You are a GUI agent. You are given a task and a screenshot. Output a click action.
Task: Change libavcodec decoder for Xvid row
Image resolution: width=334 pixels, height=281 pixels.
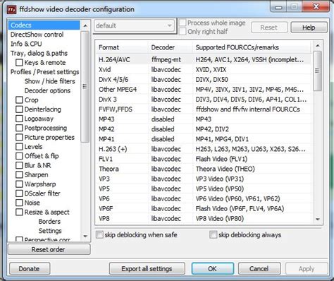click(x=166, y=70)
